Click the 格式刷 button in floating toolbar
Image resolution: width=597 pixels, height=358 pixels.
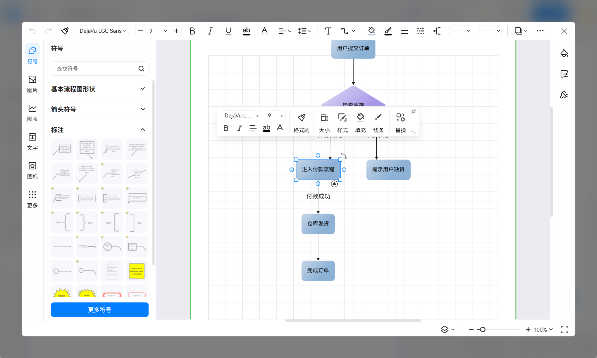[301, 123]
